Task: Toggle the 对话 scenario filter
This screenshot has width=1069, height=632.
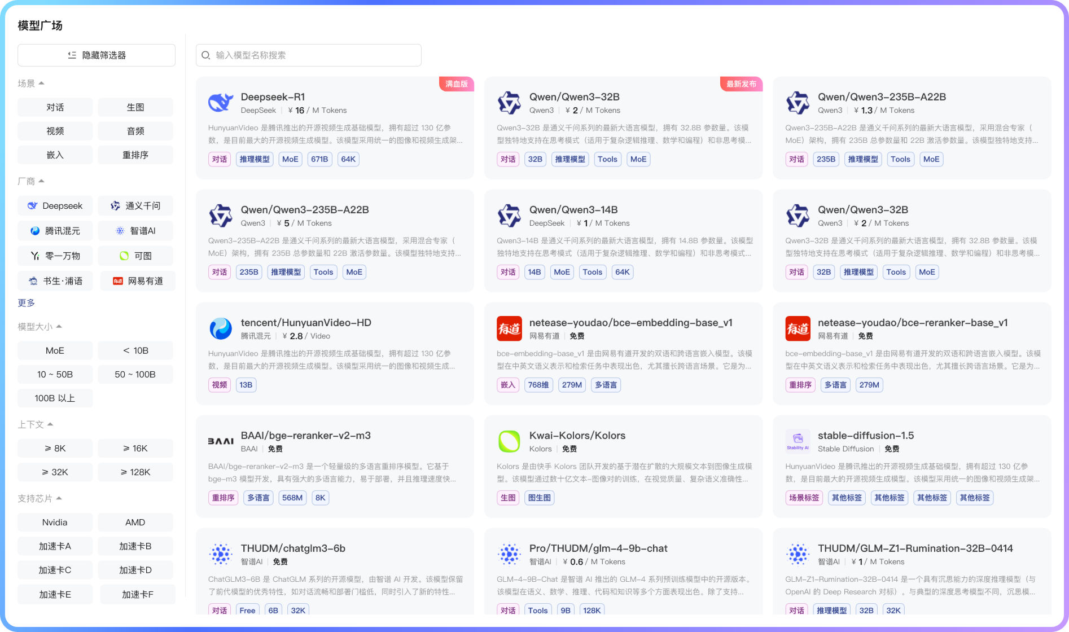Action: pos(55,107)
